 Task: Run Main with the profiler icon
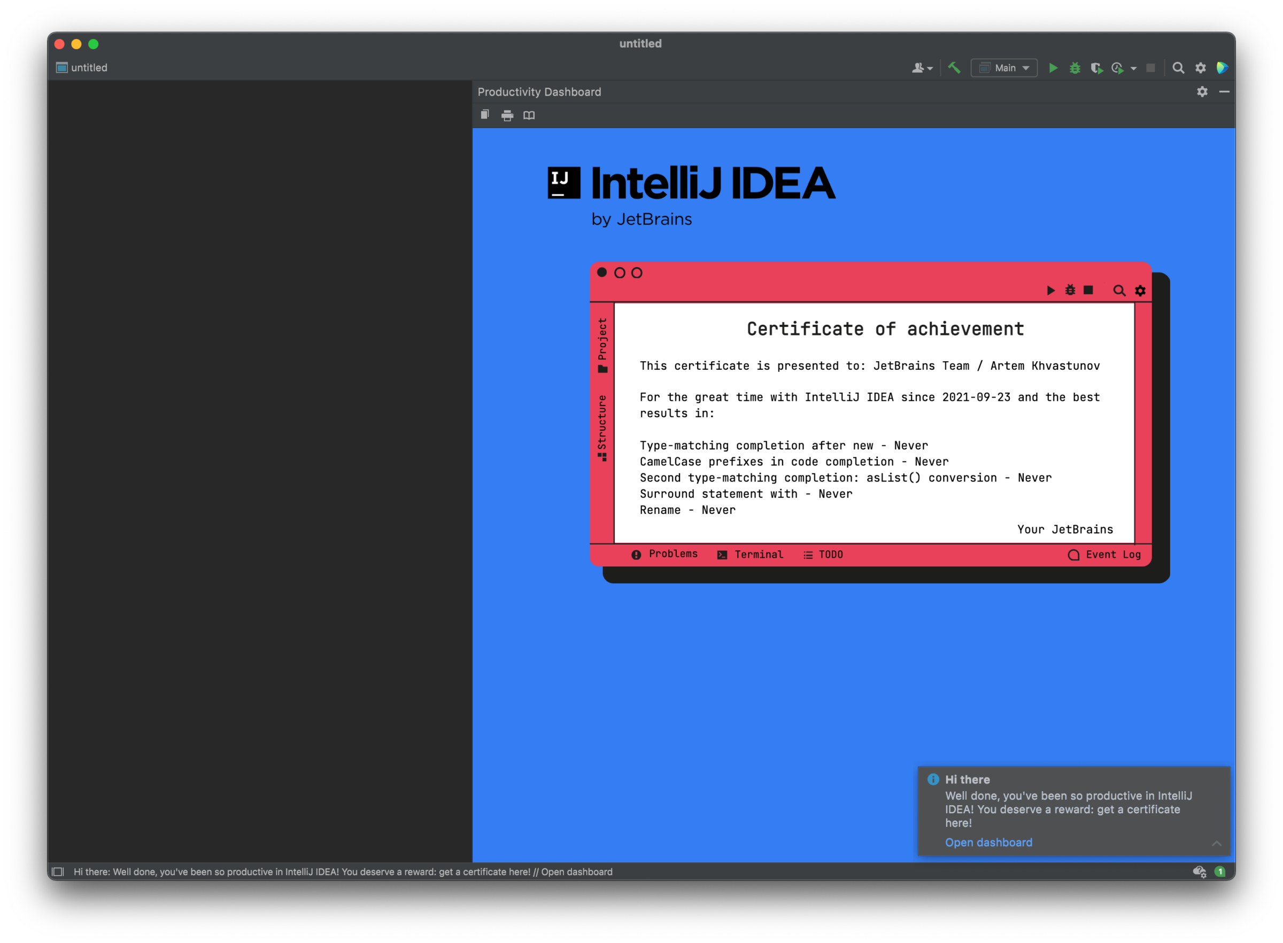(x=1117, y=68)
